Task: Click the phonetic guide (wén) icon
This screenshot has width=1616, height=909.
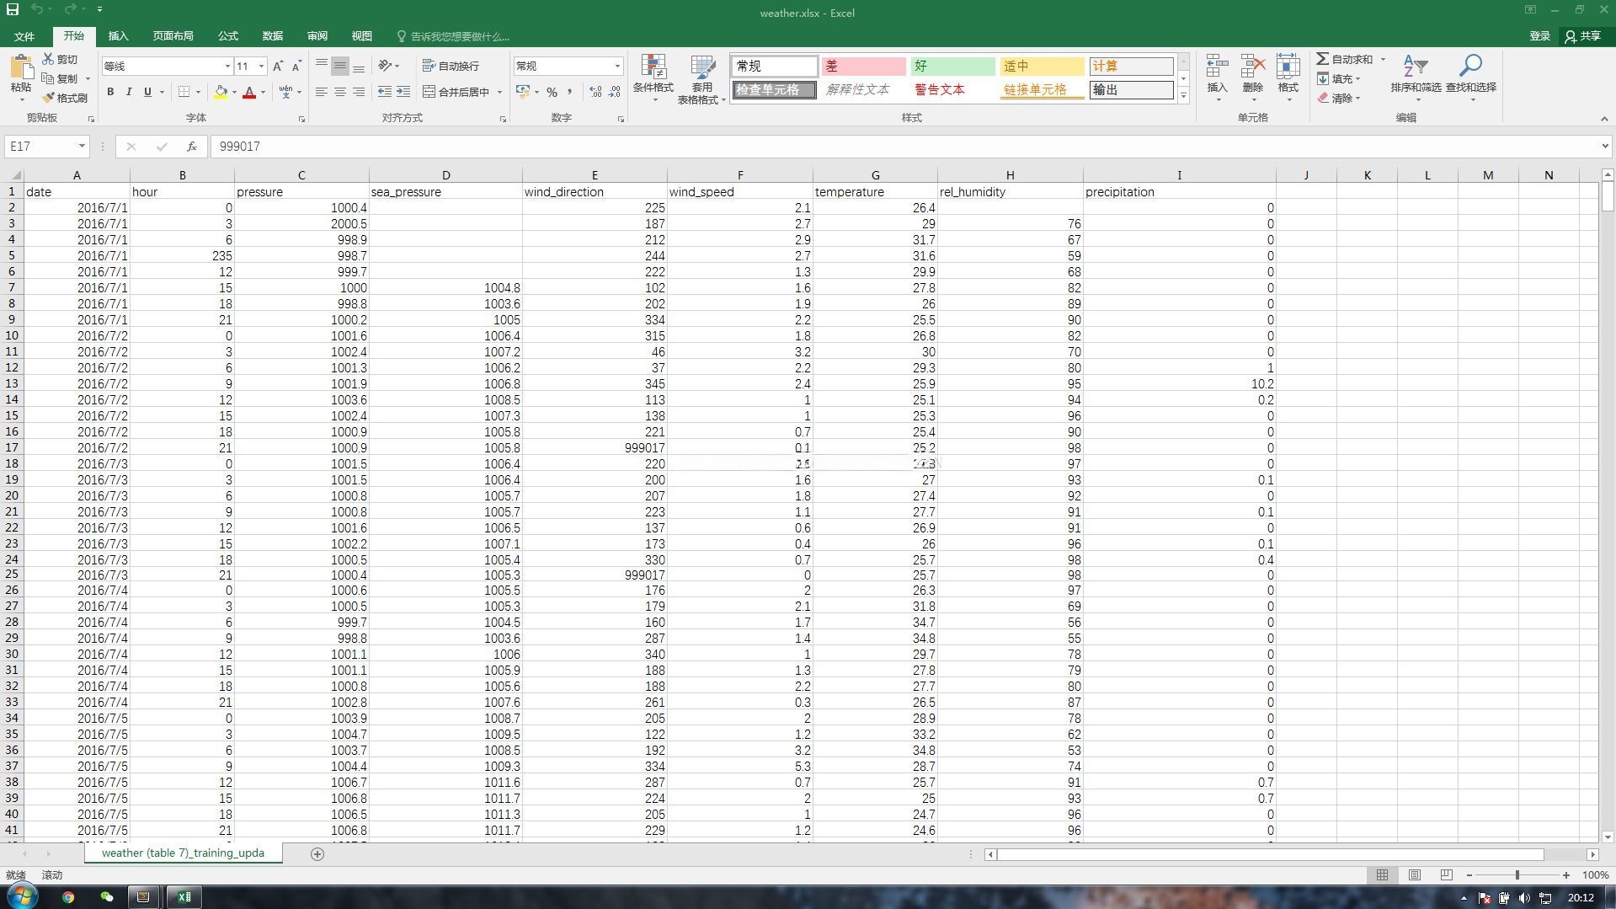Action: pyautogui.click(x=286, y=92)
